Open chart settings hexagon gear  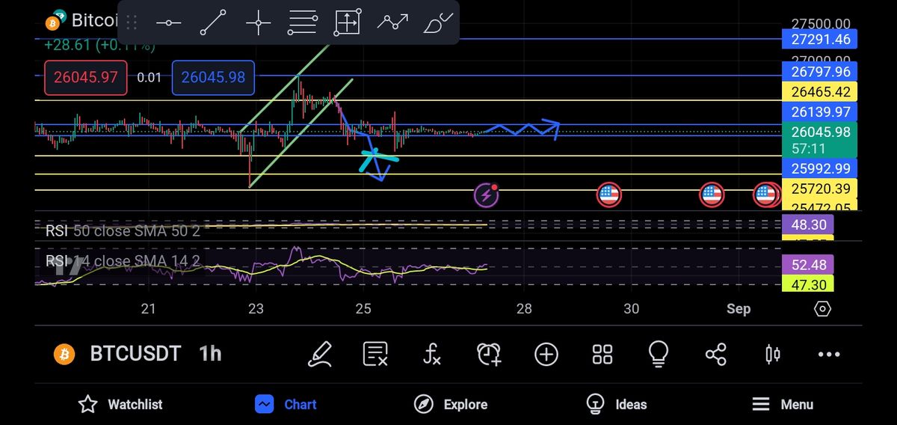pos(822,309)
